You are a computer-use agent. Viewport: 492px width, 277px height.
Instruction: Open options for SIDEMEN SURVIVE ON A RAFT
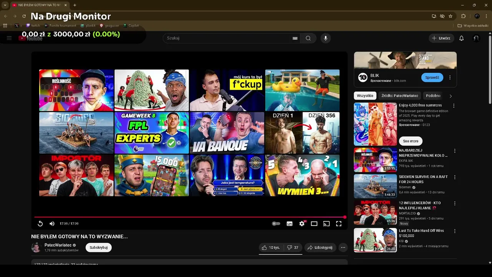tap(455, 177)
